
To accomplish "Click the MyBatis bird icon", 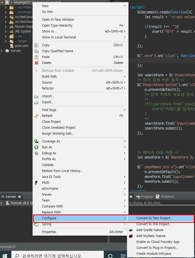I will (131, 236).
